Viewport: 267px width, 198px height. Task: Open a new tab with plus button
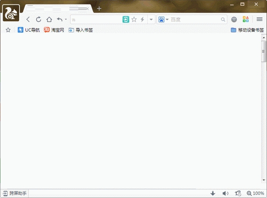pyautogui.click(x=99, y=8)
